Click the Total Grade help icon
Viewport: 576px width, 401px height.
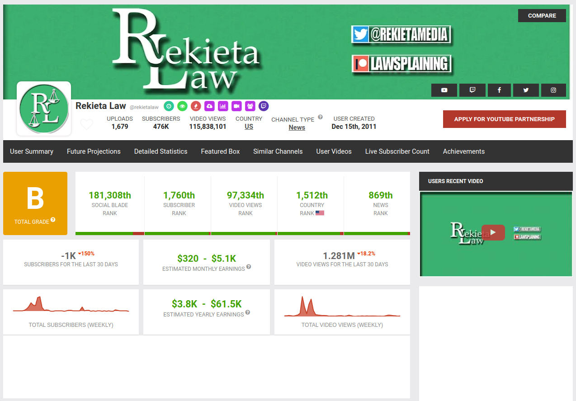click(53, 220)
